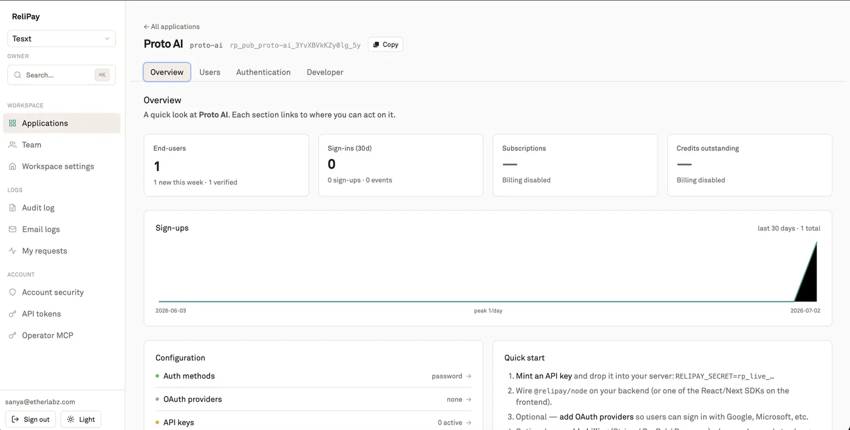Click the Team people icon

tap(12, 145)
